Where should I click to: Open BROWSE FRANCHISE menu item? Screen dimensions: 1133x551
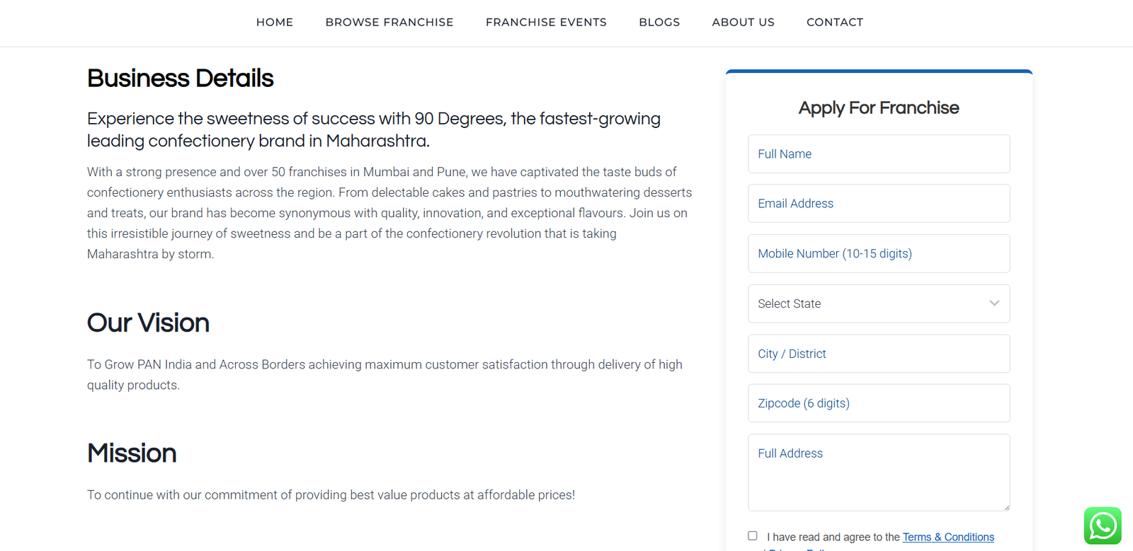[x=389, y=23]
